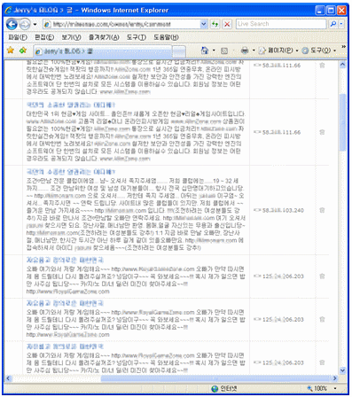Click the horizontal scrollbar left arrow
352x397 pixels.
click(x=8, y=378)
